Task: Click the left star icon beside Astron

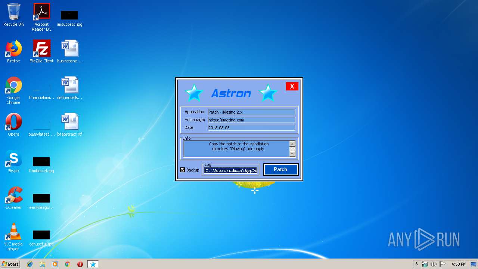Action: (194, 93)
